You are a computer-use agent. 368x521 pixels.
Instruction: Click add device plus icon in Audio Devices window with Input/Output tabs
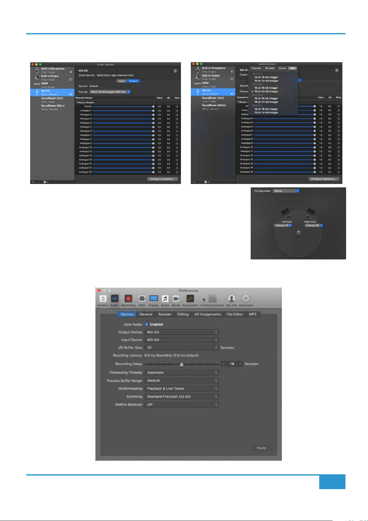click(x=33, y=182)
